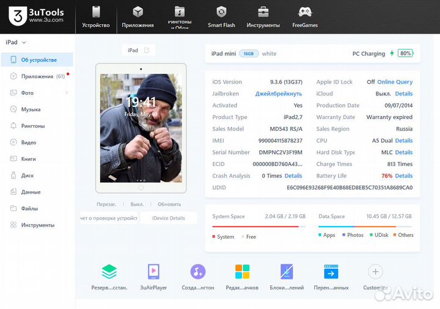Screen dimensions: 440x309
Task: Click the Файлы folder icon
Action: [13, 208]
